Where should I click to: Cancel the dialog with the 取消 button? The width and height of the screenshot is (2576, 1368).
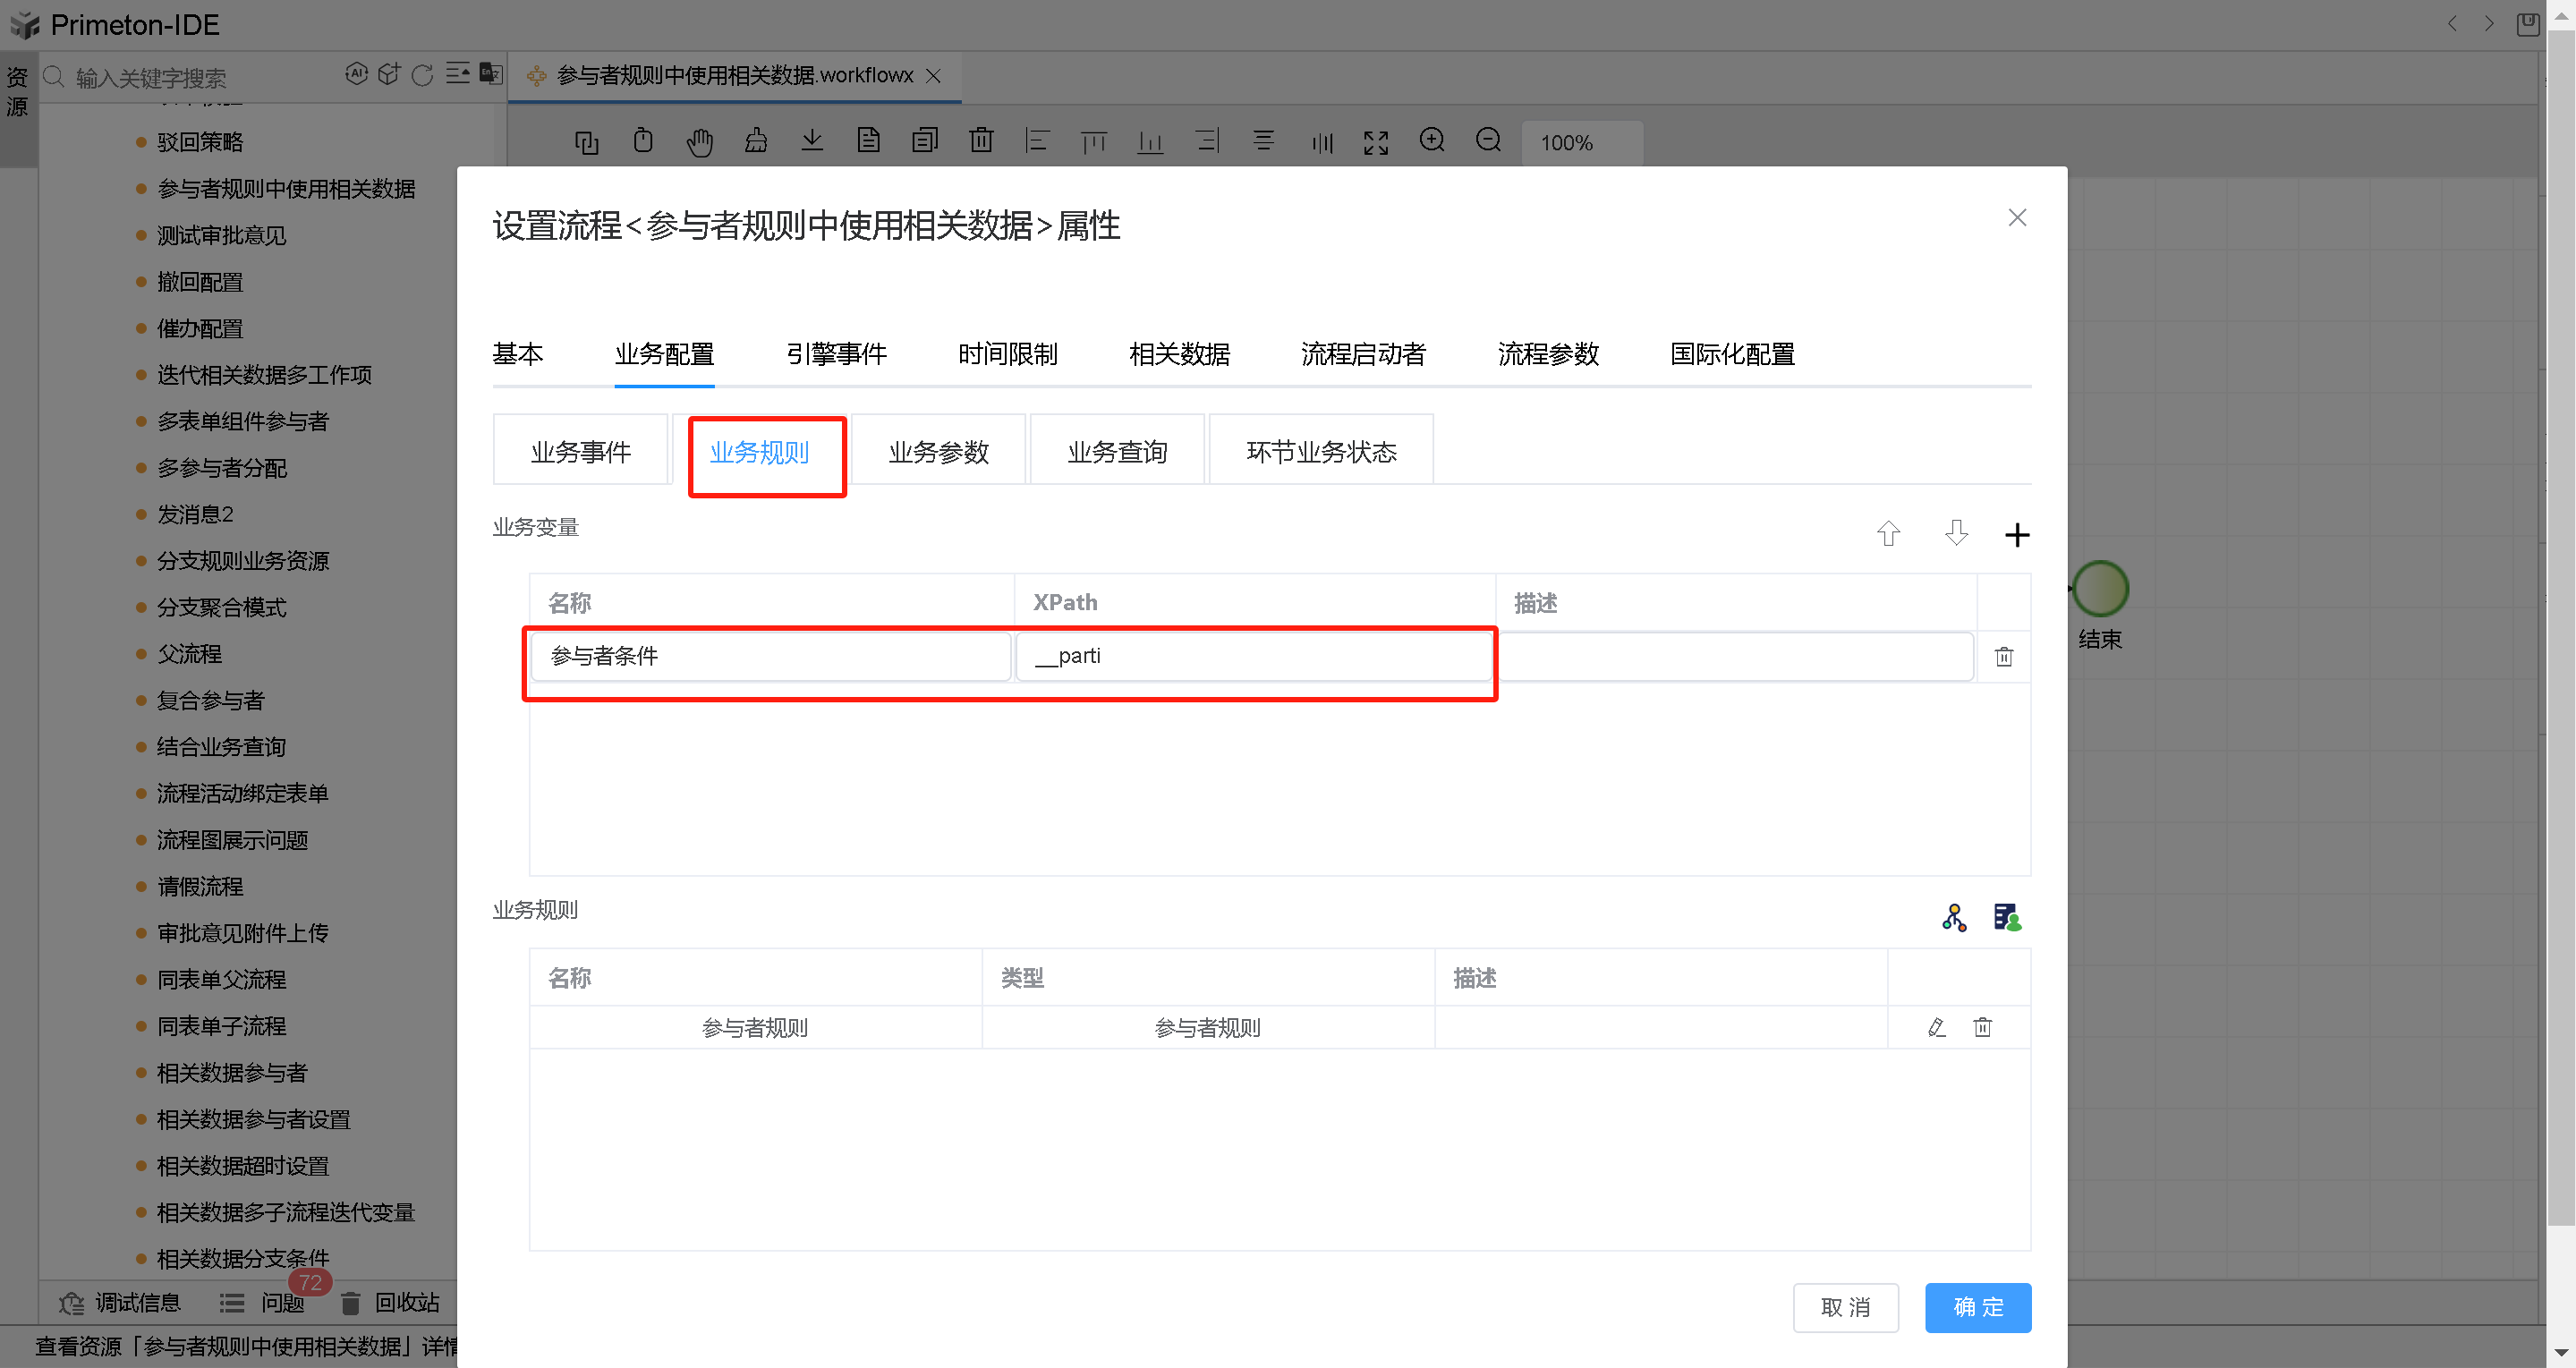pos(1846,1307)
